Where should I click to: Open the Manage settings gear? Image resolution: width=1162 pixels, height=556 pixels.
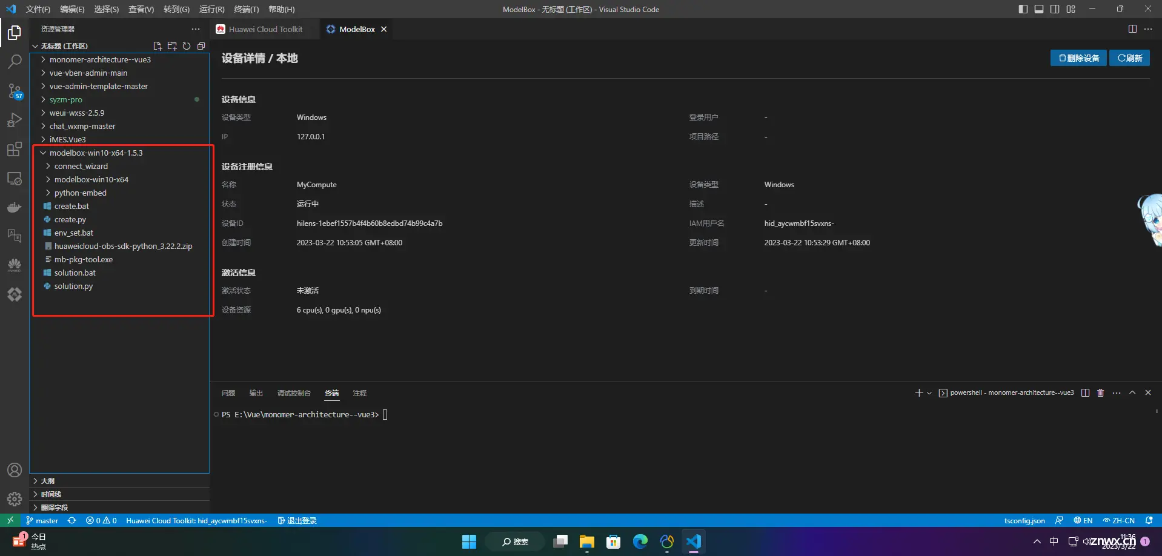pos(15,499)
